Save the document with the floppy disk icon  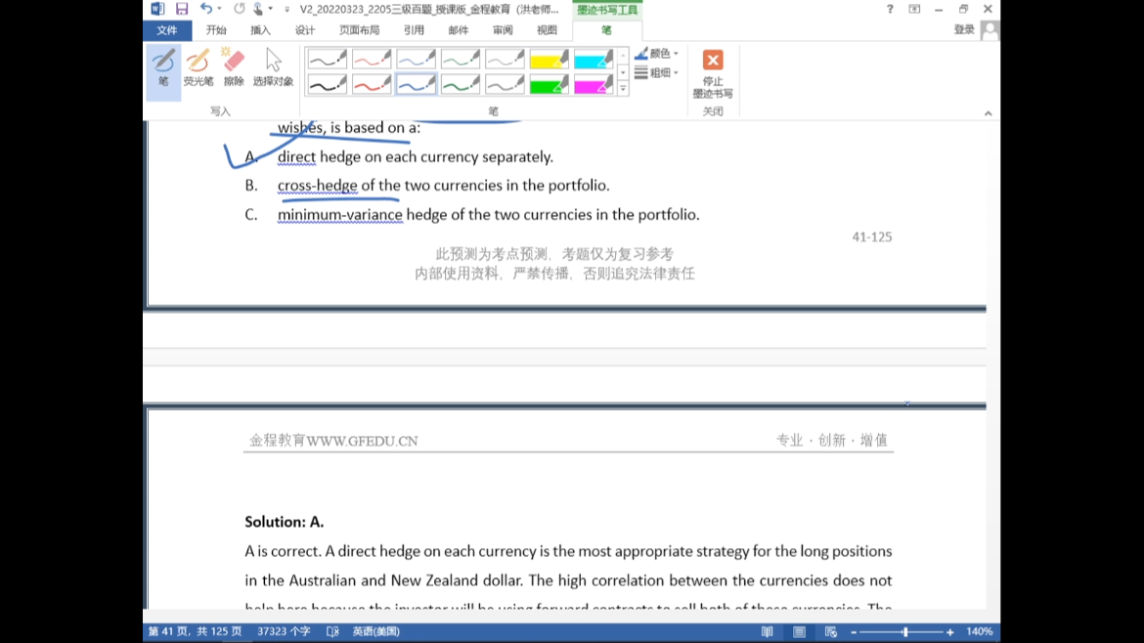coord(182,9)
